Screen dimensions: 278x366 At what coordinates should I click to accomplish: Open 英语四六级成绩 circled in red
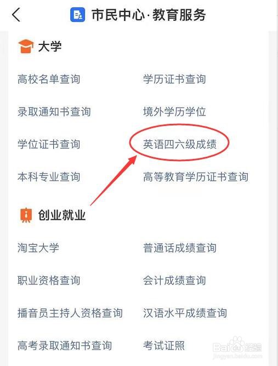click(180, 144)
